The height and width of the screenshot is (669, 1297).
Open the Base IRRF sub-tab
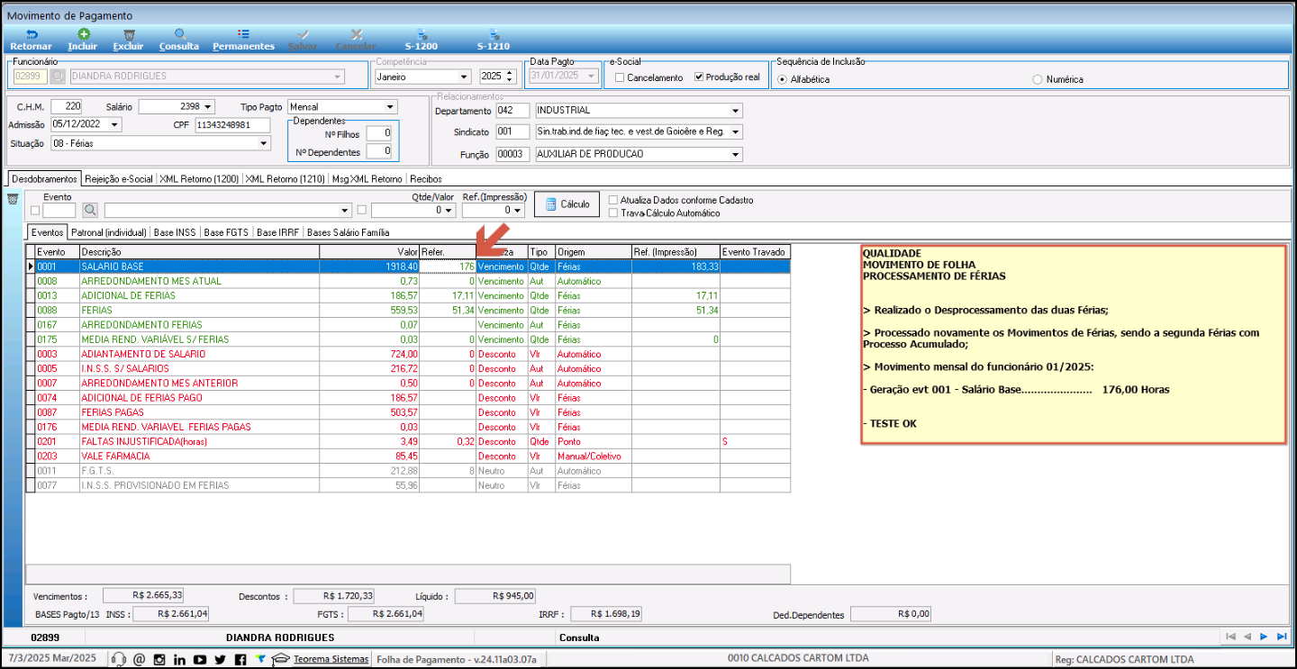click(x=278, y=232)
